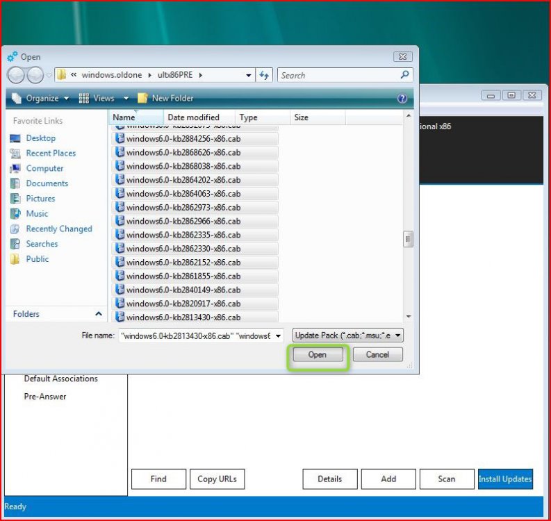This screenshot has width=551, height=521.
Task: Select file windows6.0-kb2868038-x86.cab
Action: 195,166
